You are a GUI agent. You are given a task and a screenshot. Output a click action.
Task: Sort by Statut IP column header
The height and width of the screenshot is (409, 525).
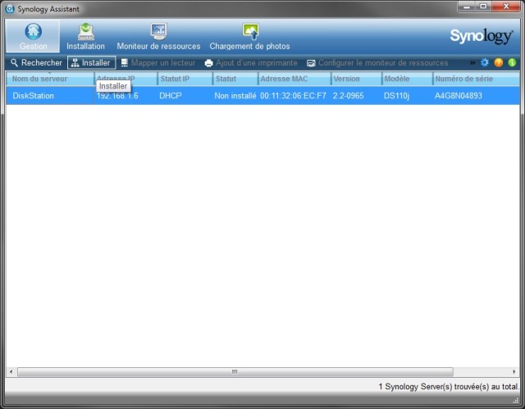pos(185,79)
